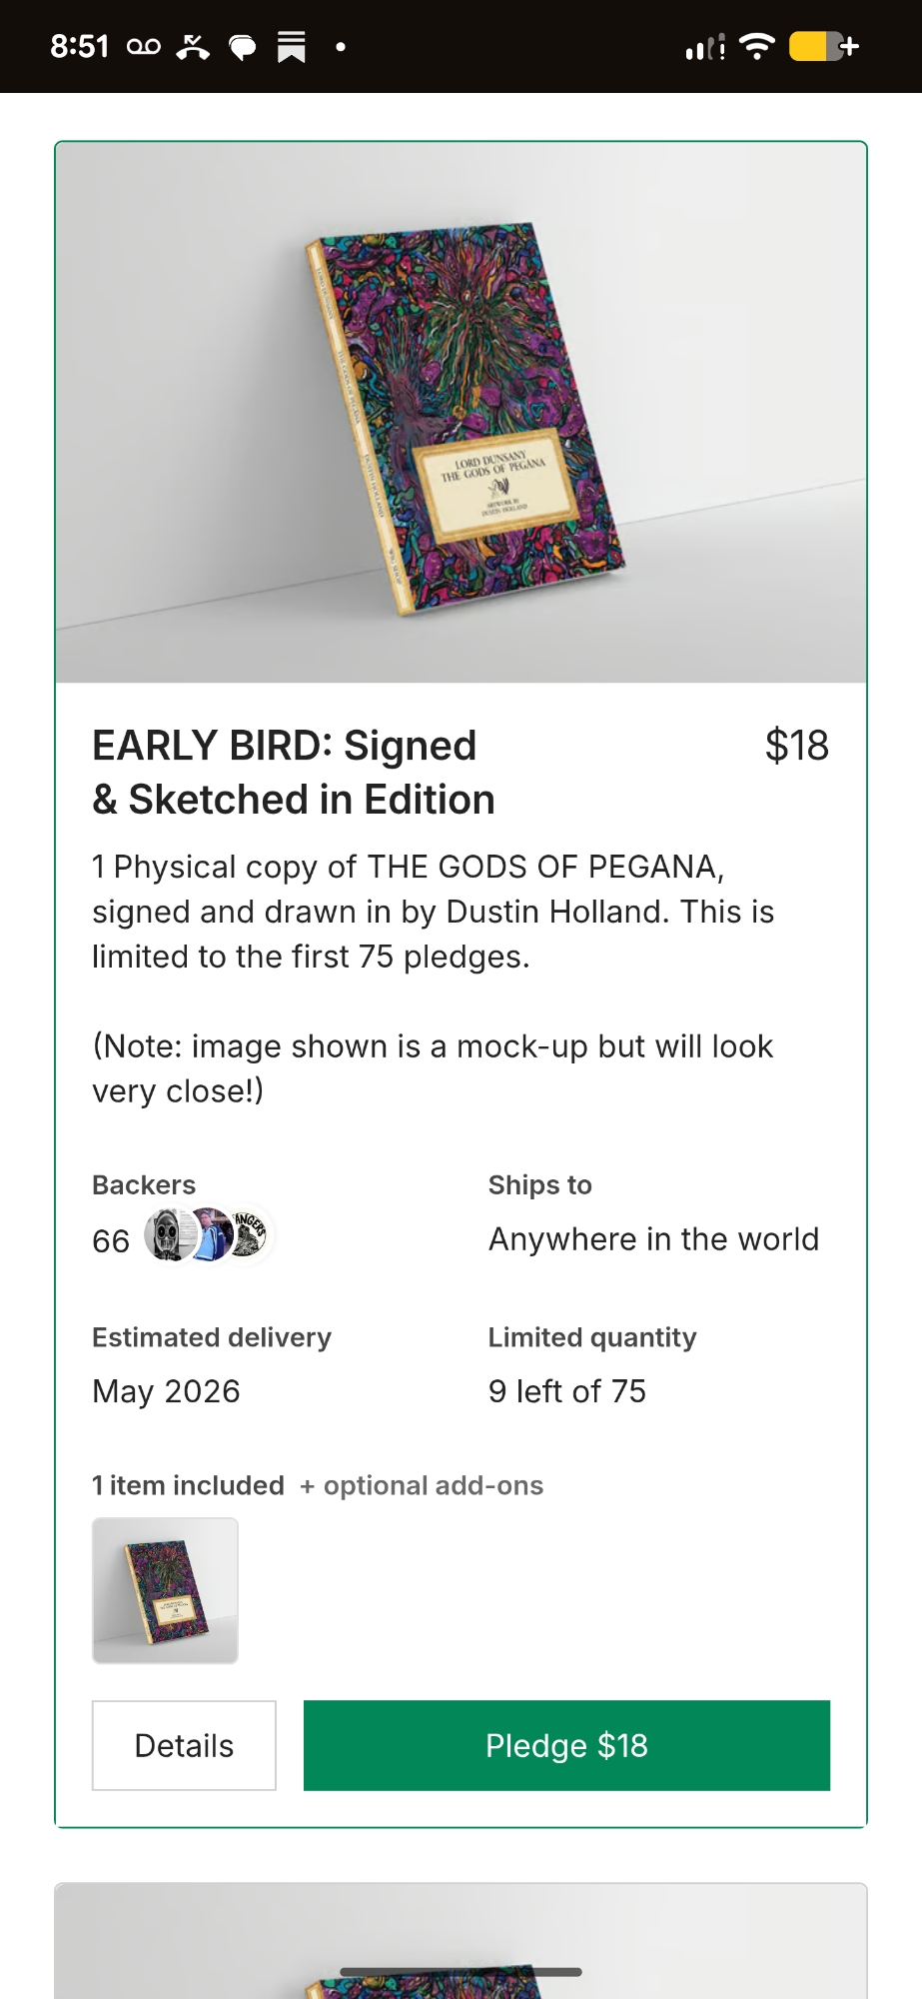Tap the 9 left of 75 quantity text
The height and width of the screenshot is (1999, 922).
coord(566,1391)
